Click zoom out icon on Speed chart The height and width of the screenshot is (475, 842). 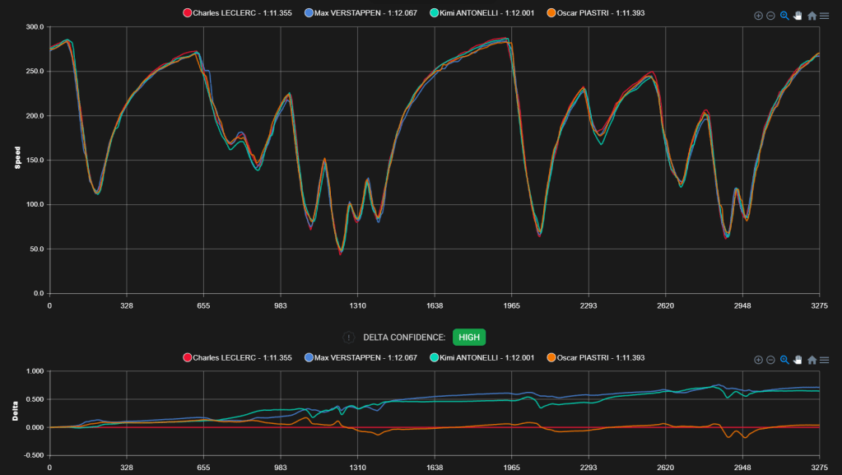click(771, 16)
